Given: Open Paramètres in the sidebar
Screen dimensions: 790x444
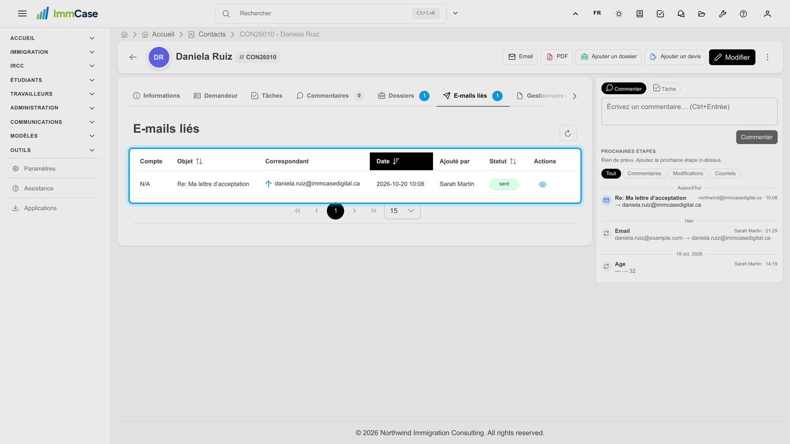Looking at the screenshot, I should click(52, 169).
